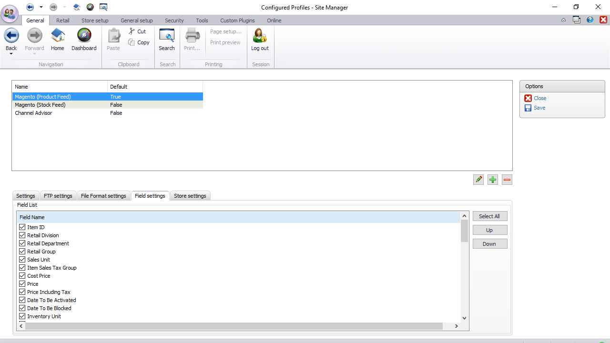Switch to the FTP settings tab
Screen dimensions: 610x343
(x=58, y=196)
